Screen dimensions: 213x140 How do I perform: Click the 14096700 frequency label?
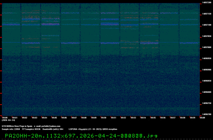pyautogui.click(x=207, y=114)
